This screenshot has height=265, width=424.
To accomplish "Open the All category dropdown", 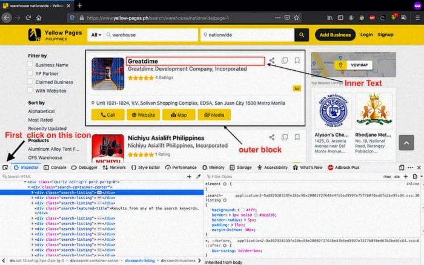I will (x=96, y=35).
